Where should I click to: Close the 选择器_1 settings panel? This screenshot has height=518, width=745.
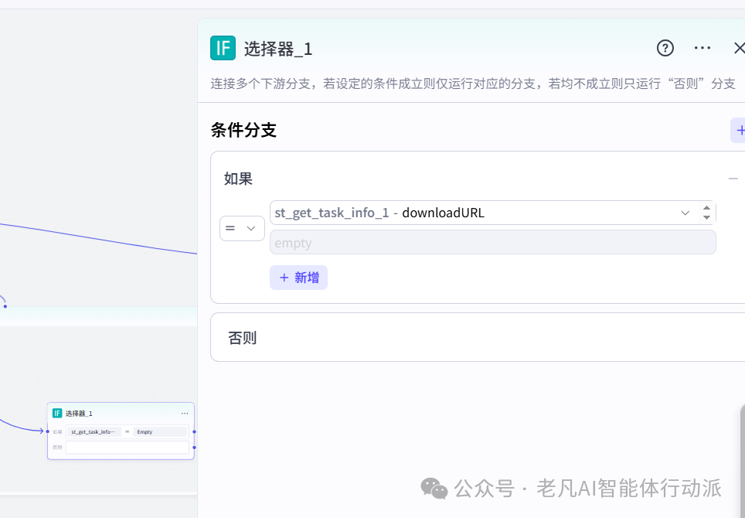coord(739,48)
